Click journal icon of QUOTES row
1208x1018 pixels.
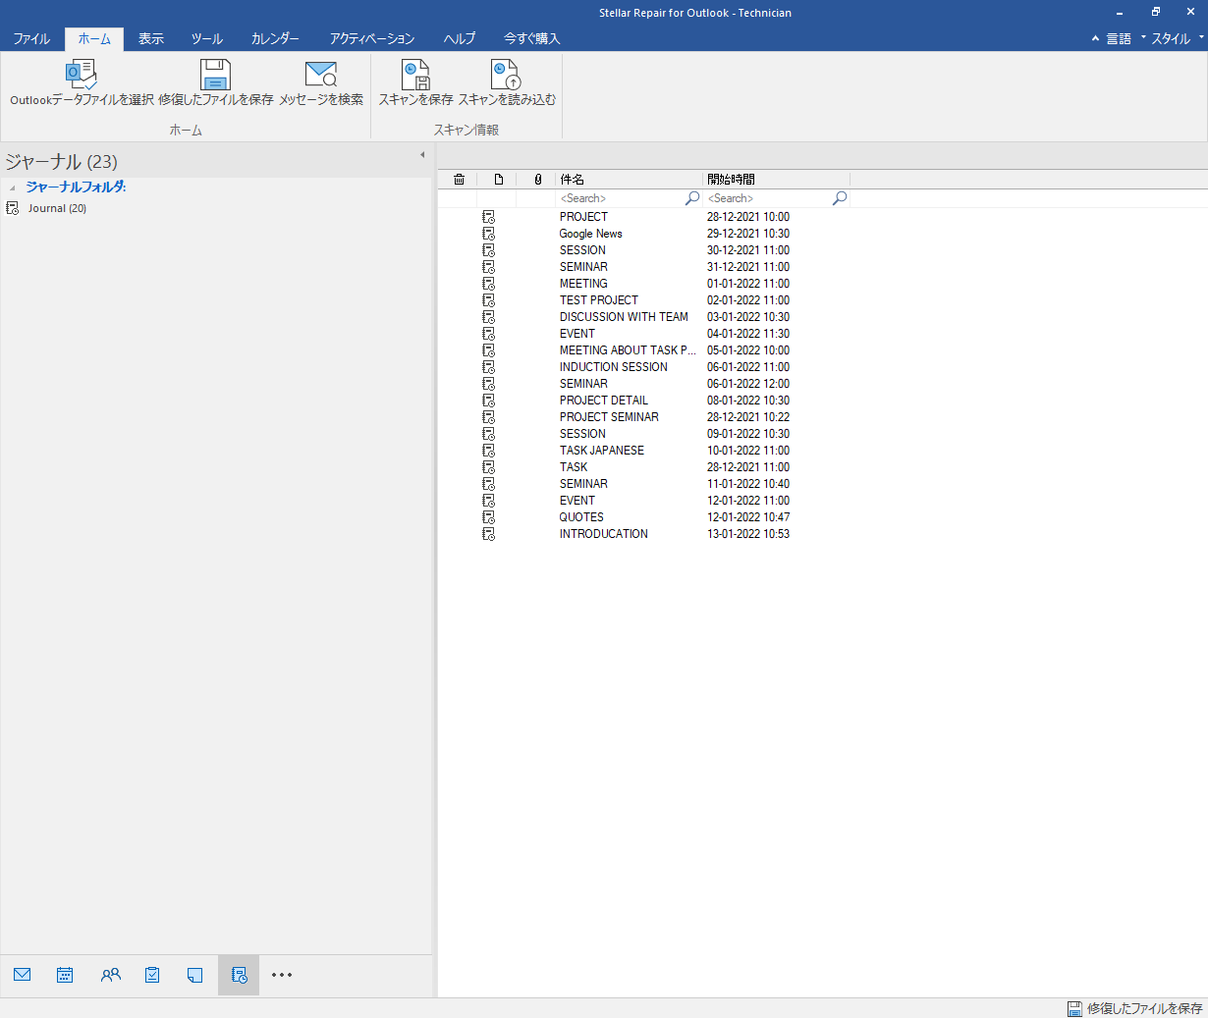(488, 517)
